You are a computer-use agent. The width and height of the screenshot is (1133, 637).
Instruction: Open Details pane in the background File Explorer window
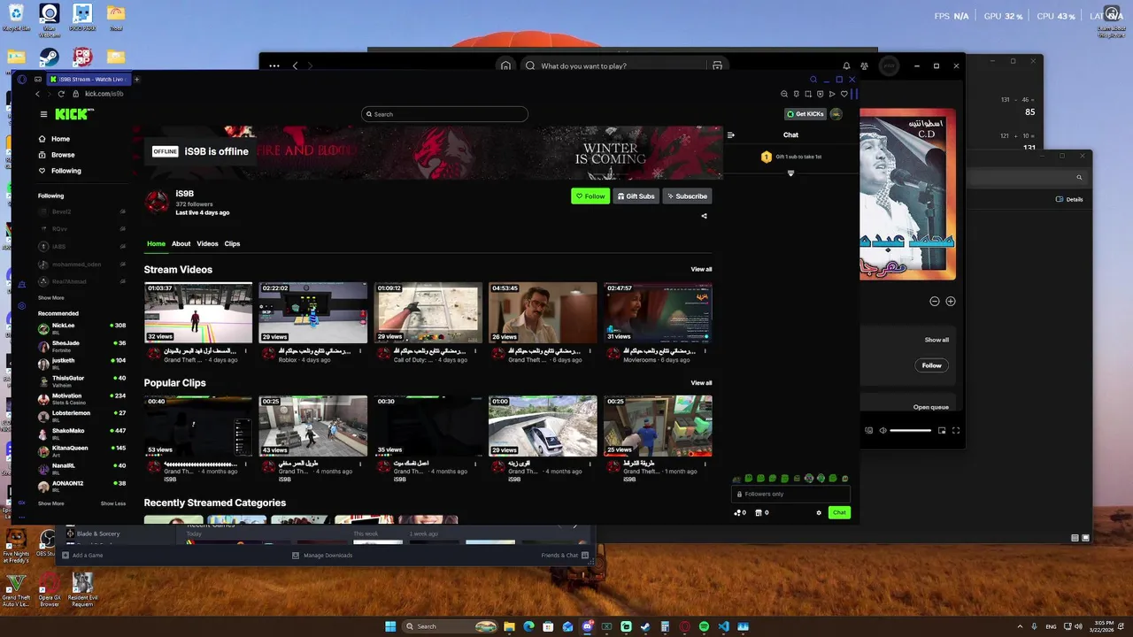coord(1069,199)
